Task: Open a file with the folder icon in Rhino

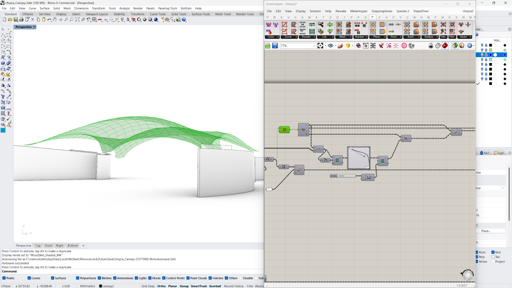Action: pyautogui.click(x=10, y=20)
